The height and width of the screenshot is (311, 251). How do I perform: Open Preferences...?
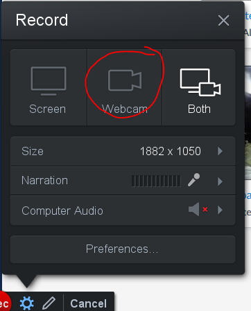point(123,249)
